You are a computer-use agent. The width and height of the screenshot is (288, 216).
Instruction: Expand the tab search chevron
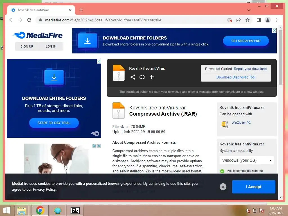pyautogui.click(x=249, y=10)
